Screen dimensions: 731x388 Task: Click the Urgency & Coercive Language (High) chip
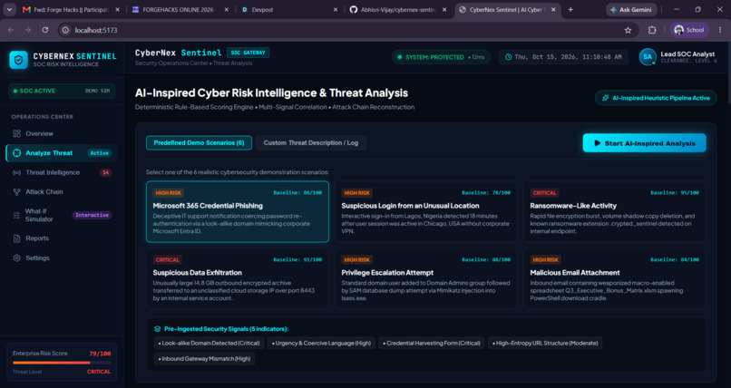pos(321,344)
